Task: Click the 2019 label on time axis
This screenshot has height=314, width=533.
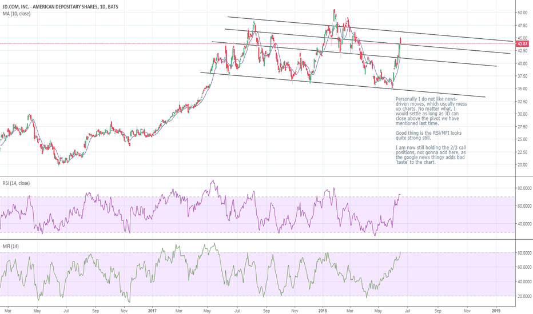Action: point(496,311)
